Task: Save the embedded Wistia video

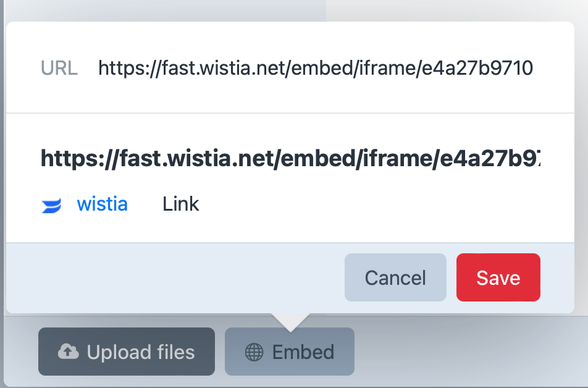Action: point(498,277)
